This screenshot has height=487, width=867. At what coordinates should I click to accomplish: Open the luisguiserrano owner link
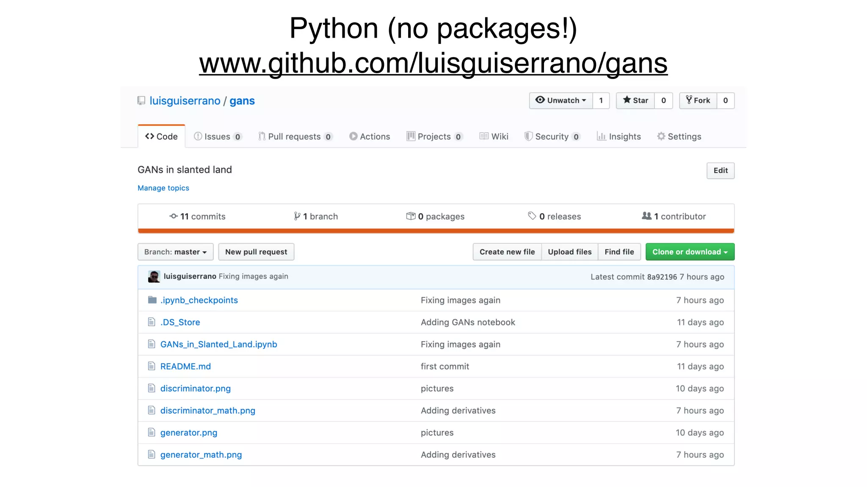coord(185,101)
